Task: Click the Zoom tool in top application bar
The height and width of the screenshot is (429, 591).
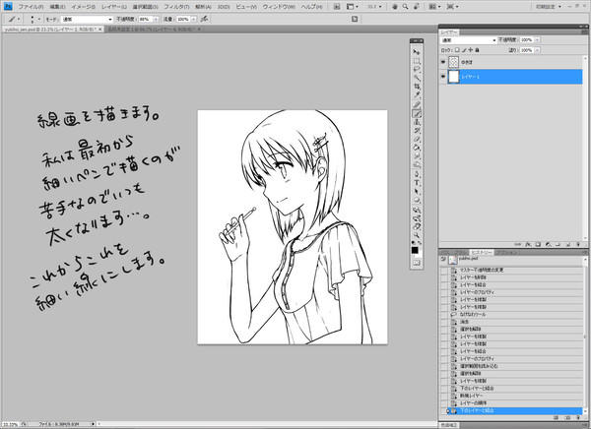Action: 405,7
